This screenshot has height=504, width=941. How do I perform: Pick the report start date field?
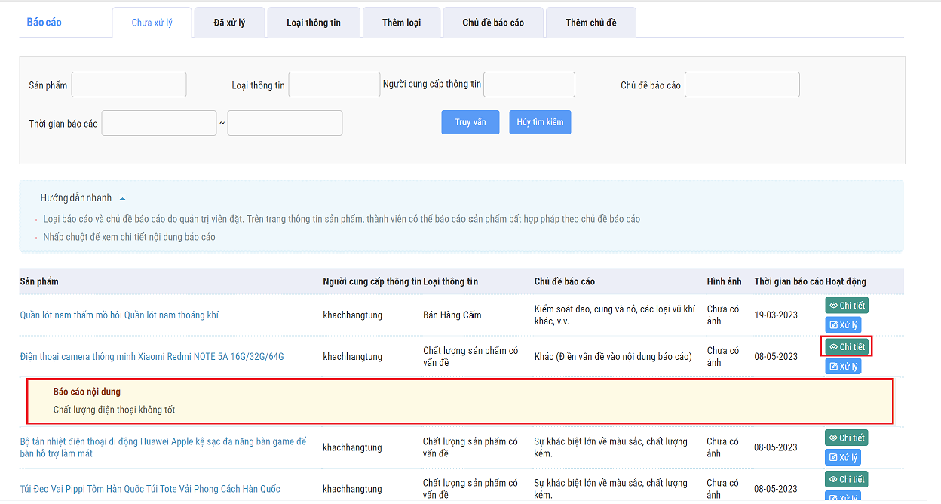tap(159, 124)
